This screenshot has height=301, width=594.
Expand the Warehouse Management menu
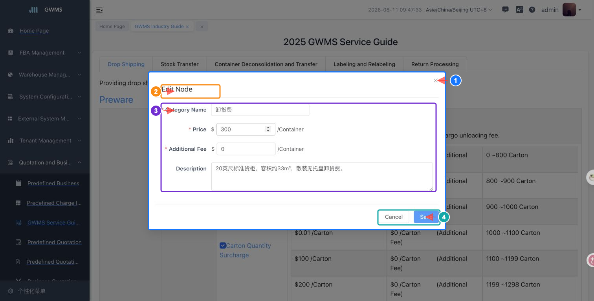[79, 75]
